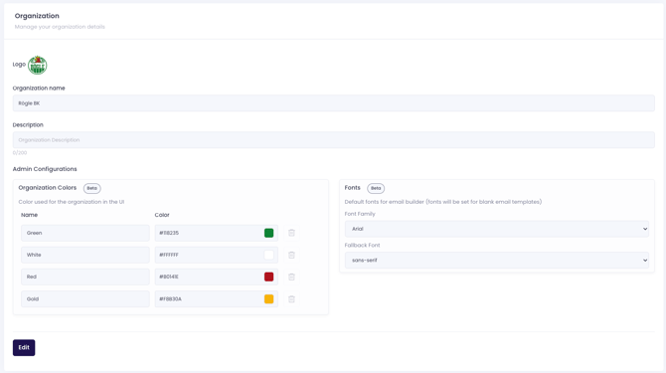Open the Font Family dropdown showing Arial
Viewport: 666px width, 373px height.
497,229
